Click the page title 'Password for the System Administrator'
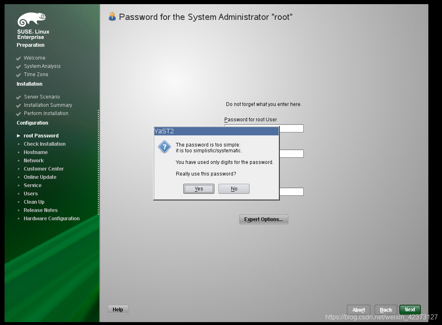Screen dimensions: 442x325 [206, 17]
